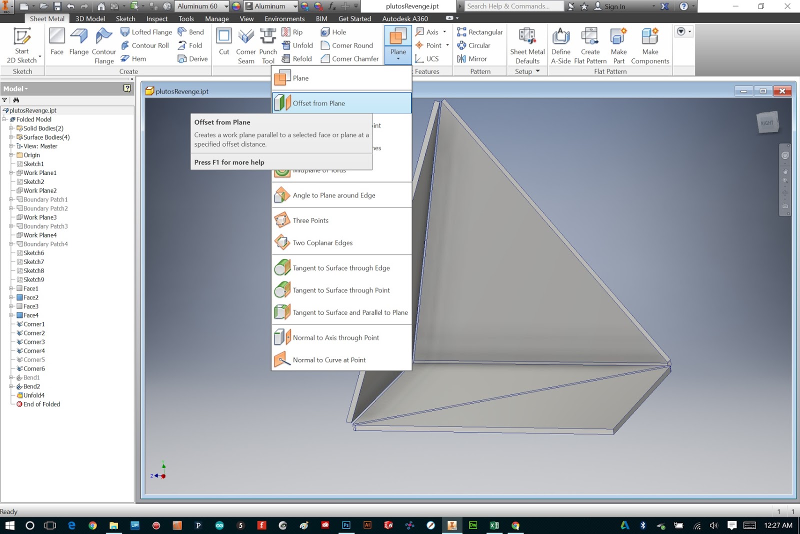Click the Search Help & Commands field

pyautogui.click(x=513, y=6)
